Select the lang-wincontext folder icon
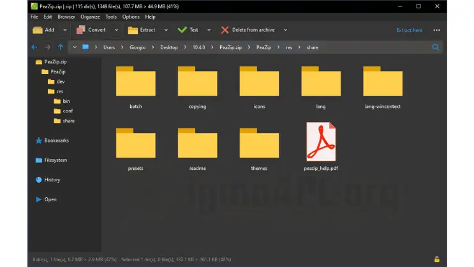Image resolution: width=474 pixels, height=267 pixels. (x=383, y=81)
